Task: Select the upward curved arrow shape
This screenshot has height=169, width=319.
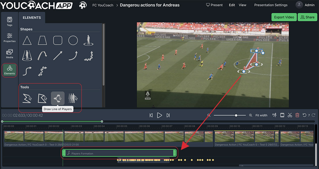Action: (73, 56)
